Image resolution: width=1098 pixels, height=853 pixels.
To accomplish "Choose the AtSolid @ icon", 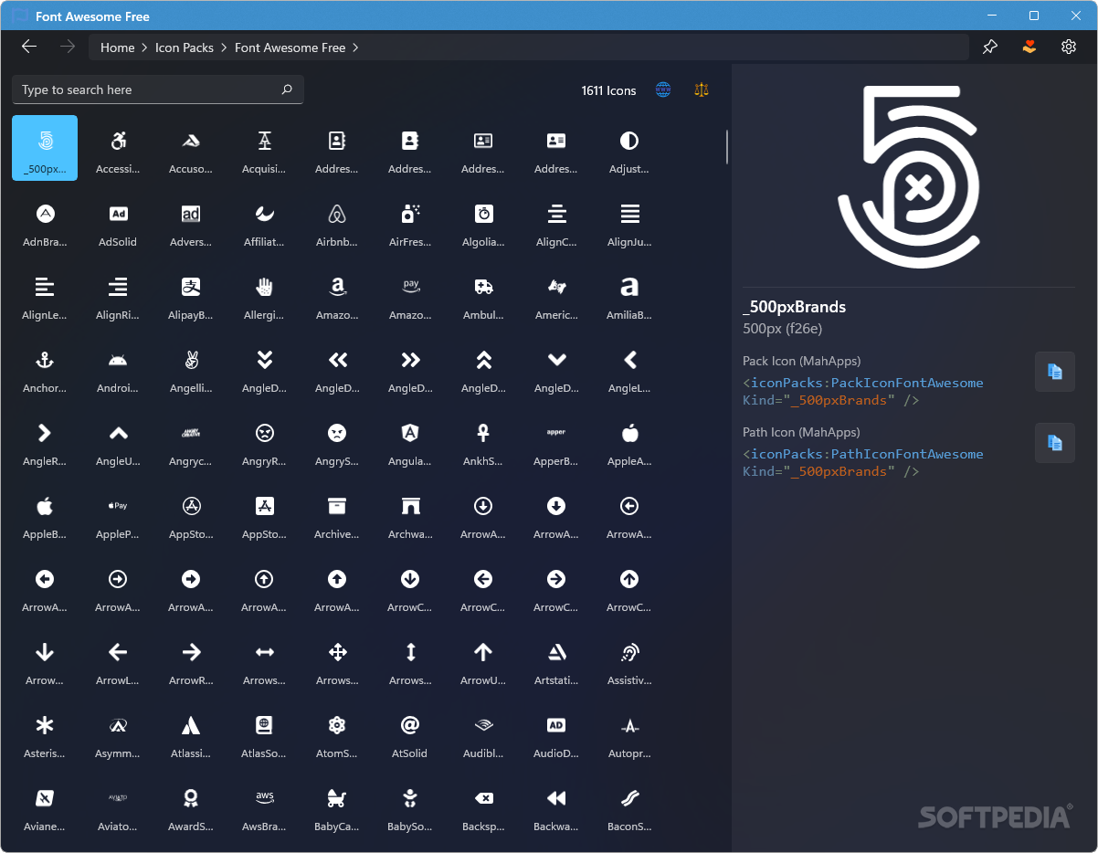I will tap(410, 732).
